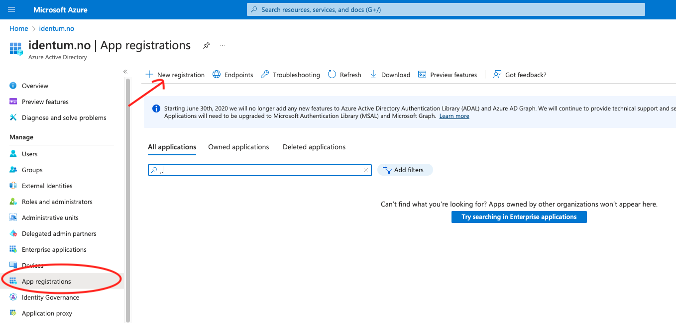Click Try searching in Enterprise applications
Screen dimensions: 676x323
point(519,217)
